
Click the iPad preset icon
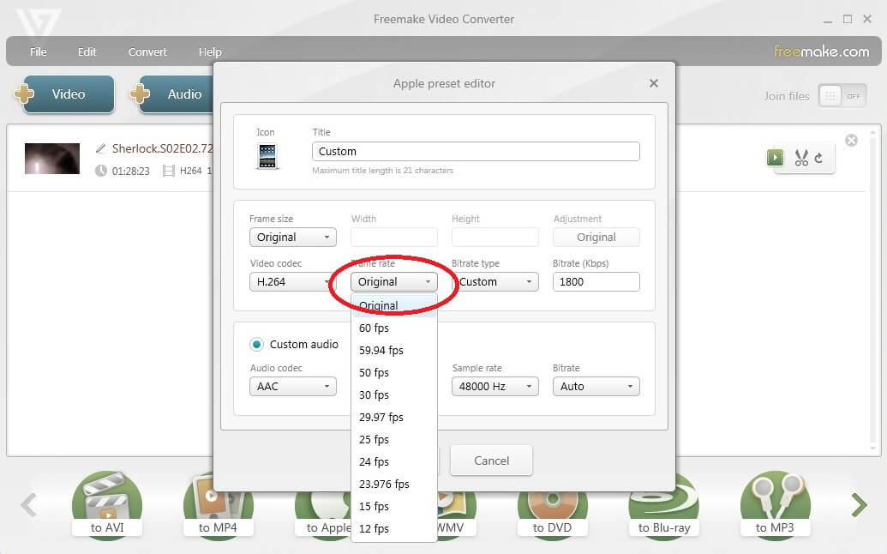pos(267,156)
